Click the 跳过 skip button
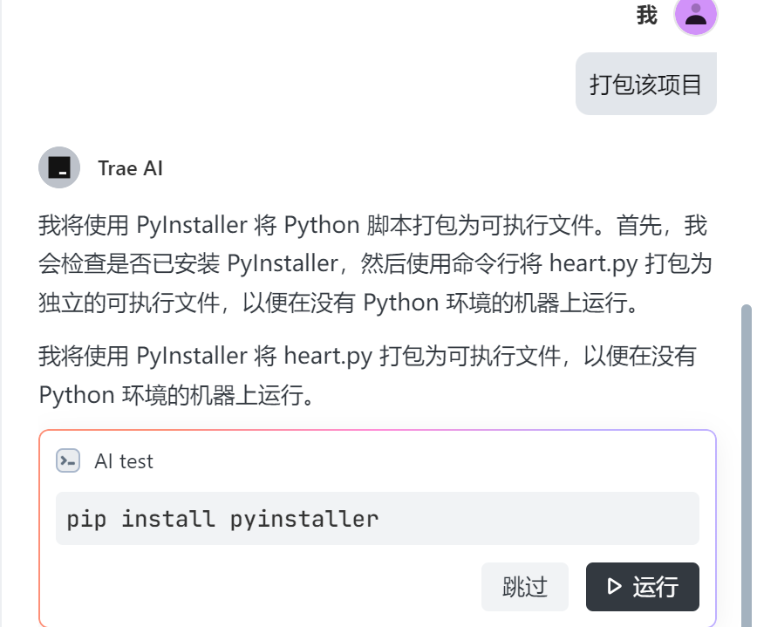This screenshot has width=757, height=627. coord(524,587)
